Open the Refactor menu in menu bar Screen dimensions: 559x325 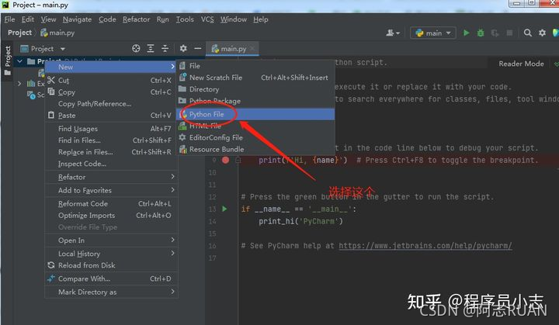tap(136, 19)
